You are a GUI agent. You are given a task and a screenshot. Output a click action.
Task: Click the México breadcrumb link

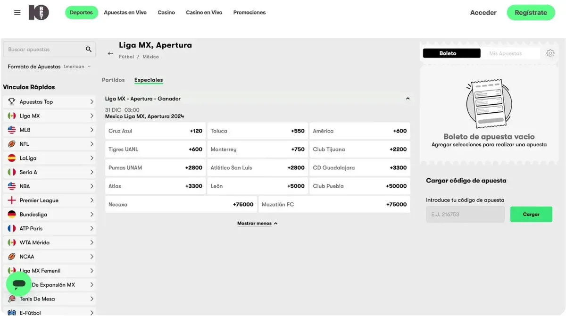[x=151, y=57]
